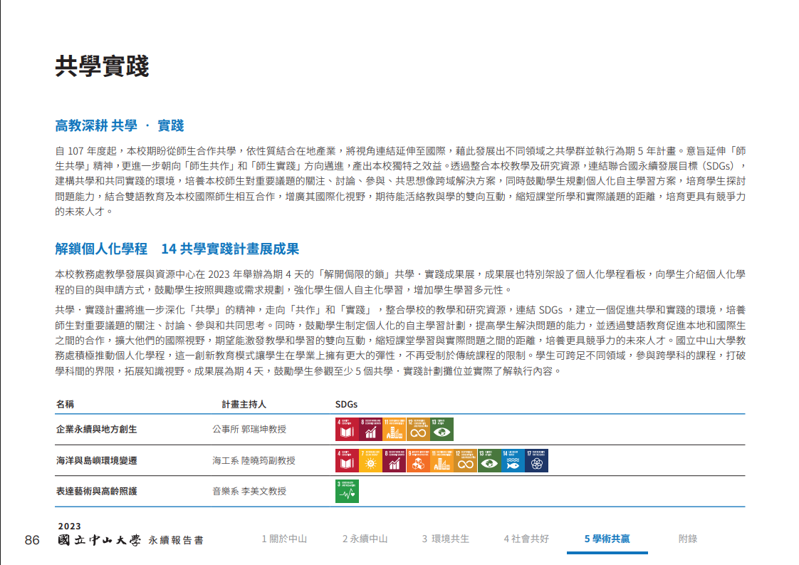
Task: Click the SDG 14 life below water fish icon
Action: (513, 461)
